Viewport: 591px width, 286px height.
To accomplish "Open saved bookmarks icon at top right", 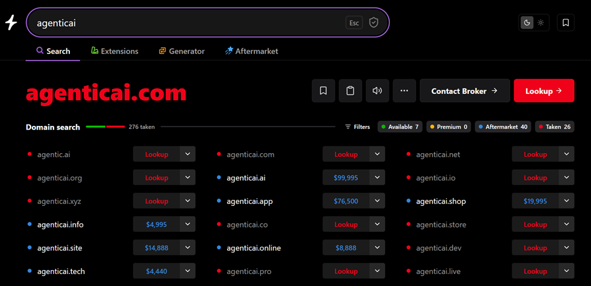I will click(x=566, y=23).
